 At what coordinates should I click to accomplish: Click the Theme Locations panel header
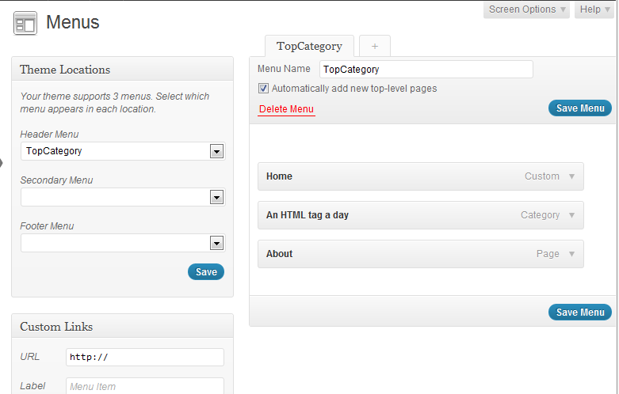point(122,70)
